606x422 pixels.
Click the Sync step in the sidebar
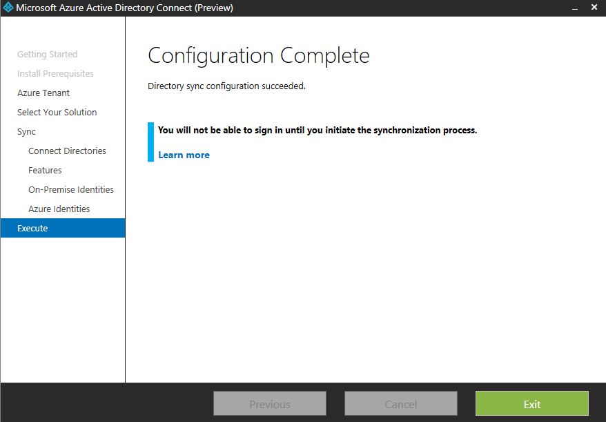pos(26,132)
